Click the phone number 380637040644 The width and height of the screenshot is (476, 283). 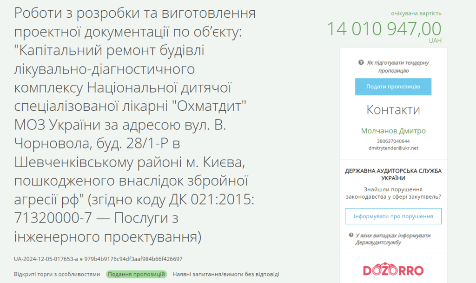[x=393, y=141]
